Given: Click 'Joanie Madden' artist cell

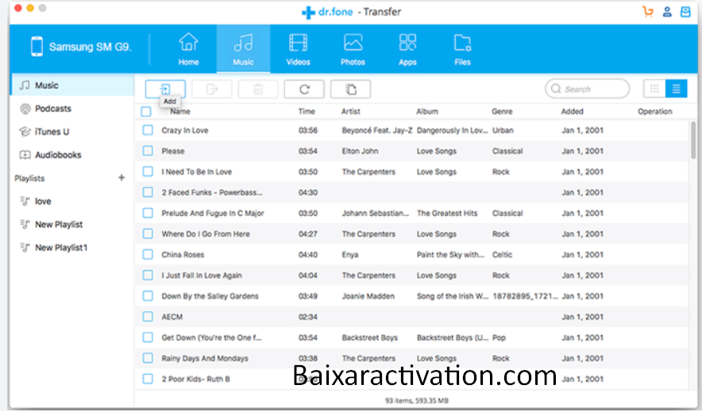Looking at the screenshot, I should 368,295.
